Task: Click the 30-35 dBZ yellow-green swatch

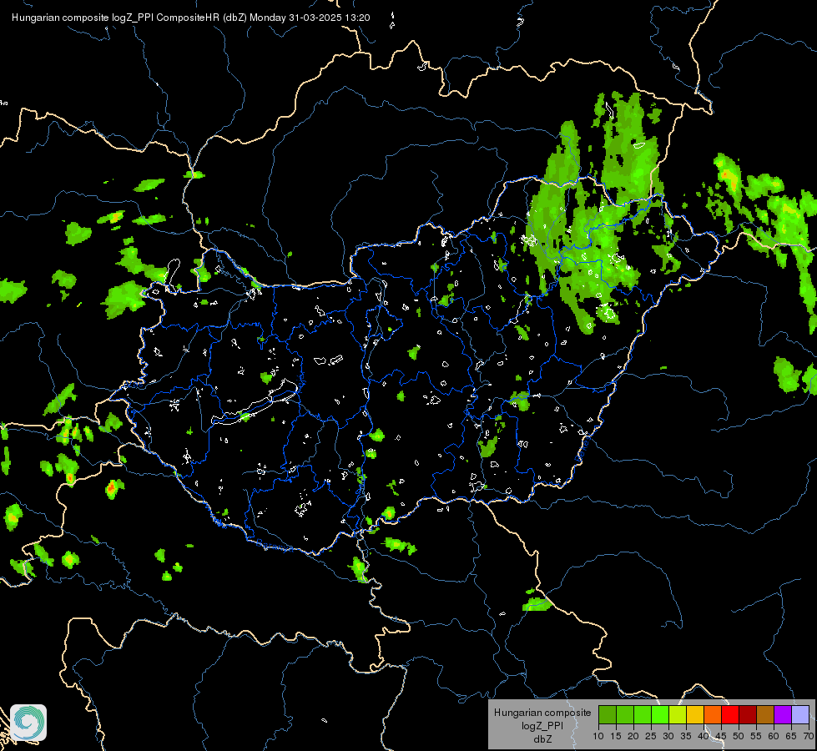Action: tap(678, 714)
